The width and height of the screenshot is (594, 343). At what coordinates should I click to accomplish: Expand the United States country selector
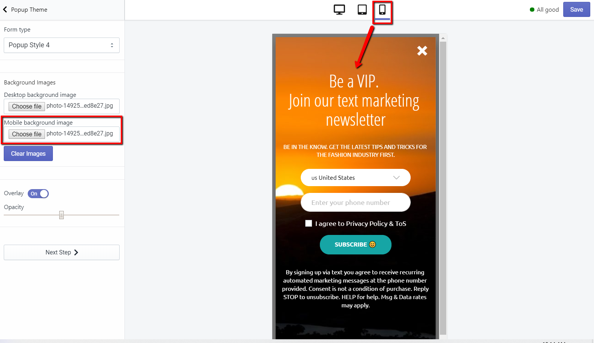click(x=355, y=178)
